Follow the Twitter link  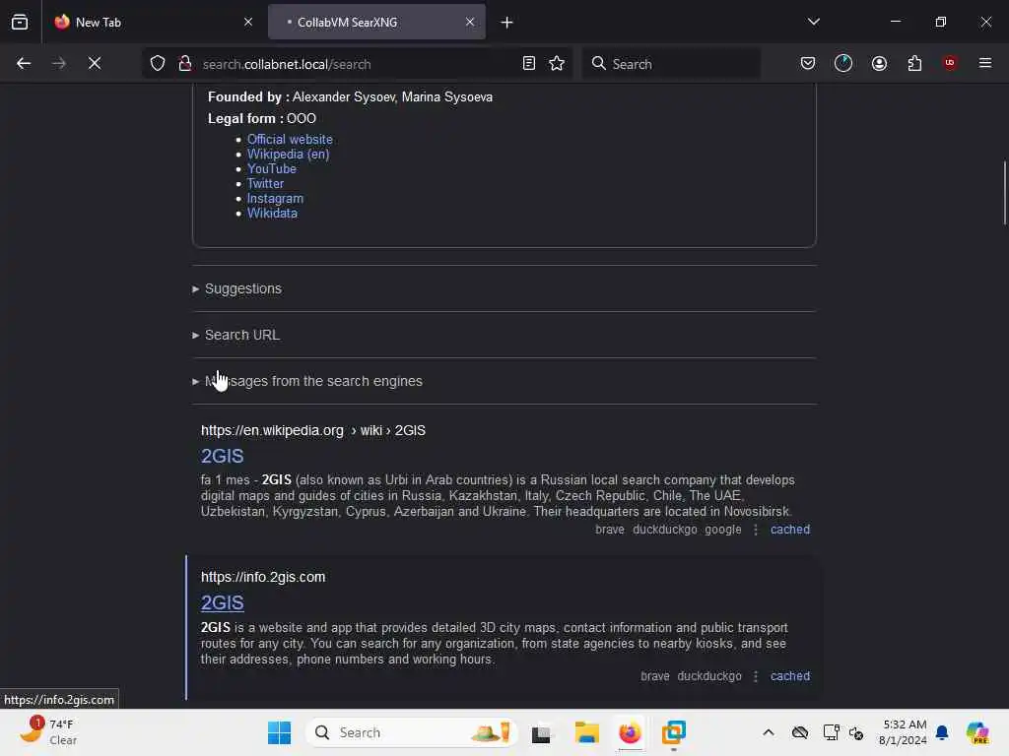pyautogui.click(x=265, y=183)
